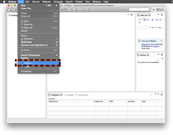Minimize the Outline view
This screenshot has height=135, width=173.
point(158,54)
